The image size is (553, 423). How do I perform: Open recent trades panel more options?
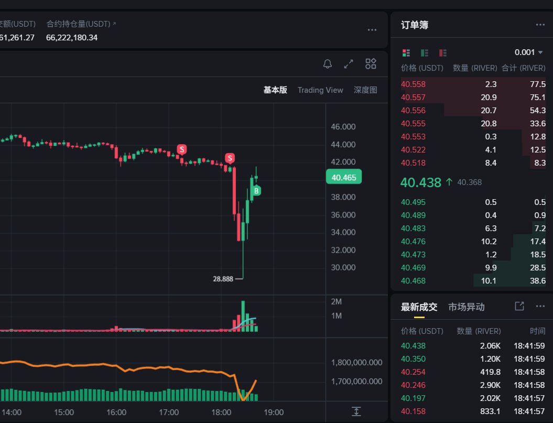[x=540, y=306]
